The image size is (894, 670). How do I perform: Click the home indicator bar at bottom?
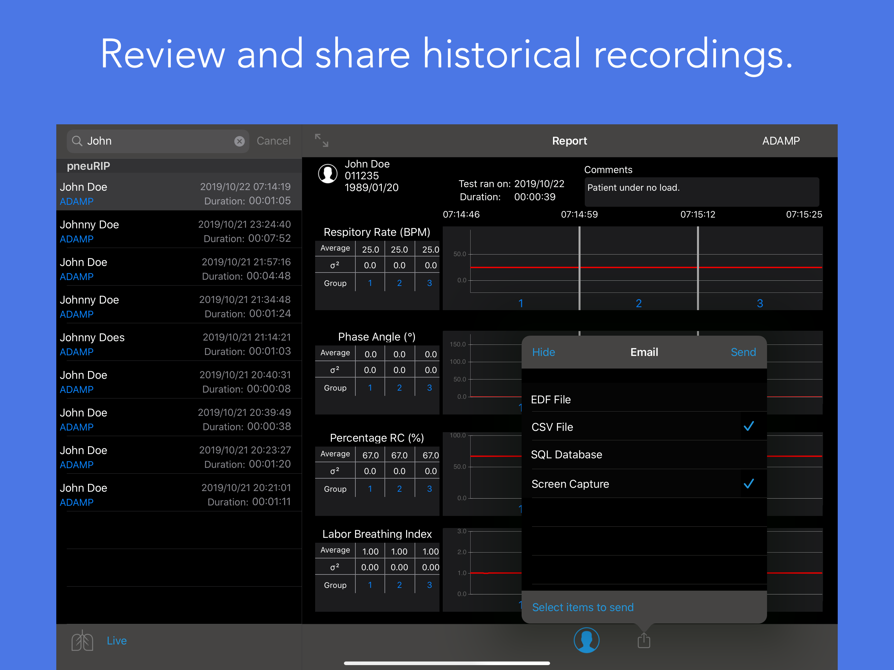447,663
